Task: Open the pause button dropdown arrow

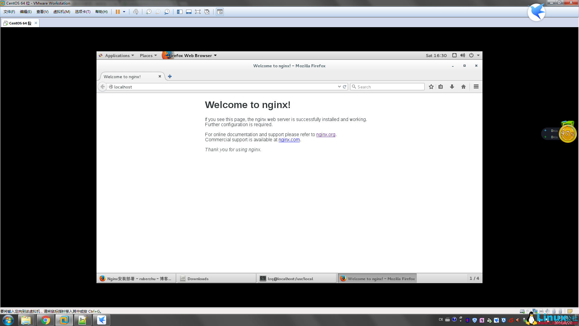Action: tap(124, 12)
